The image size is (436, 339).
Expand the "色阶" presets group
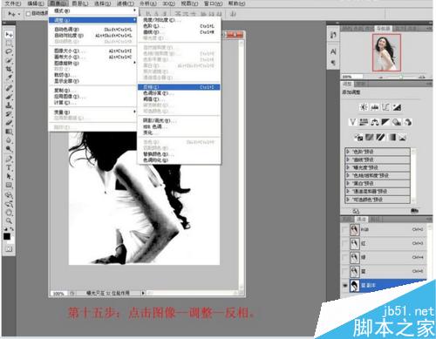coord(348,152)
